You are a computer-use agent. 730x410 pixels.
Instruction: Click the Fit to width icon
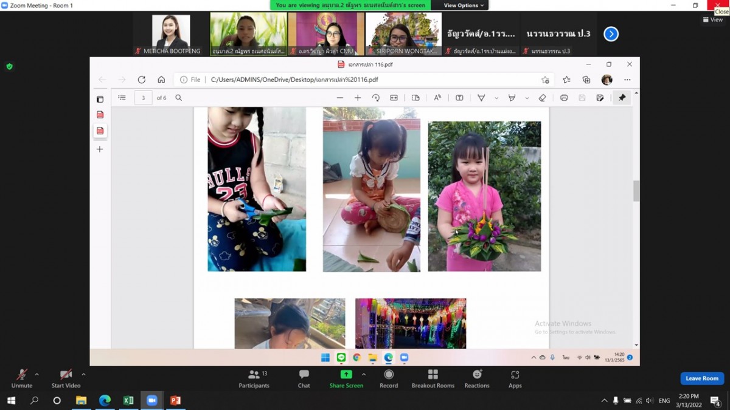[x=394, y=98]
